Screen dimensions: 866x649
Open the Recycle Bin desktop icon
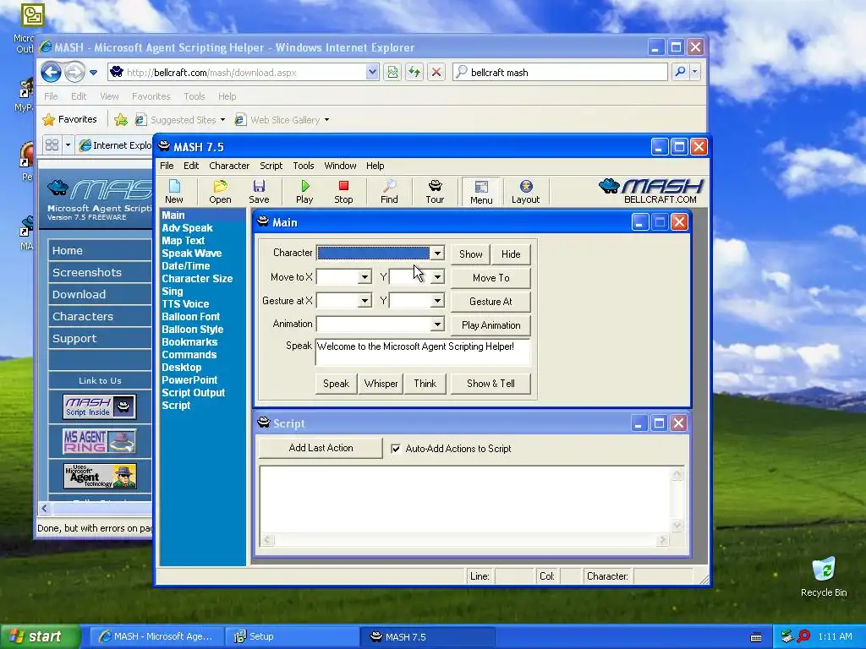[824, 576]
